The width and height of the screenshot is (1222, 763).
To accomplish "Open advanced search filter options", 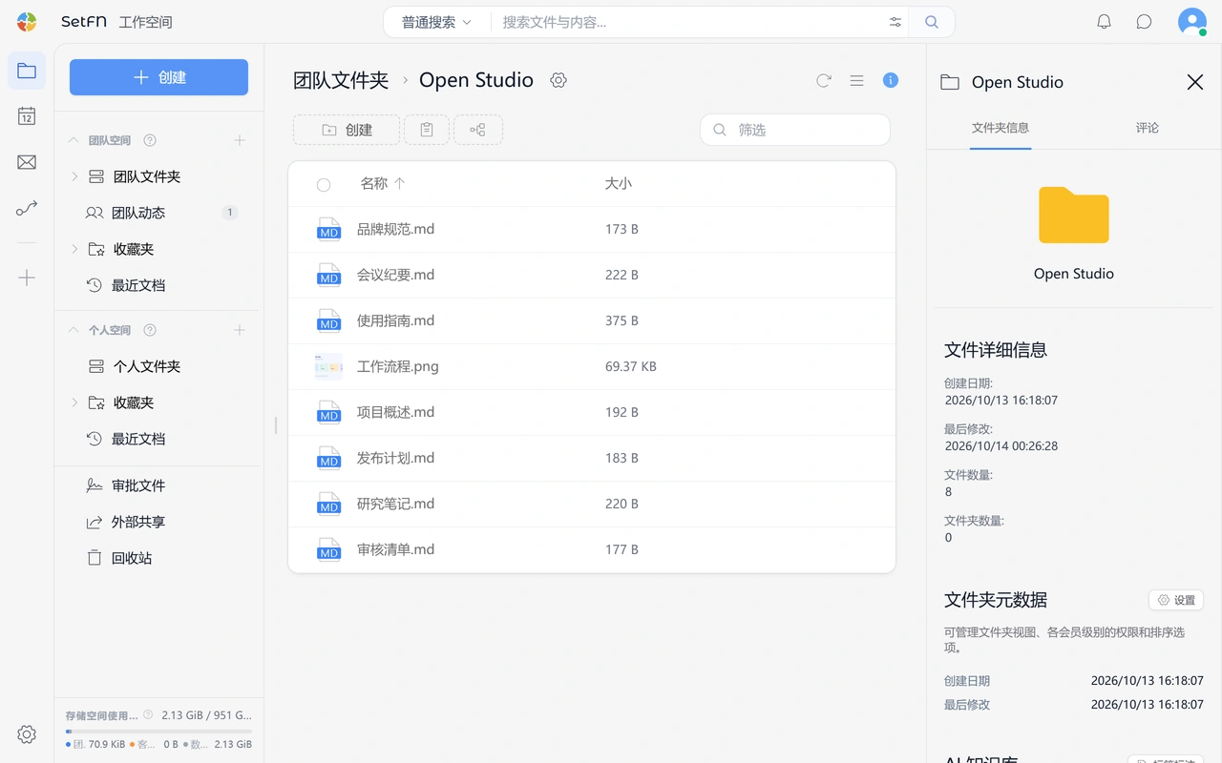I will click(x=895, y=22).
